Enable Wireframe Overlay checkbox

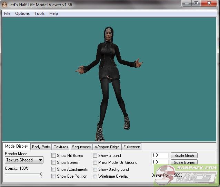[x=95, y=176]
